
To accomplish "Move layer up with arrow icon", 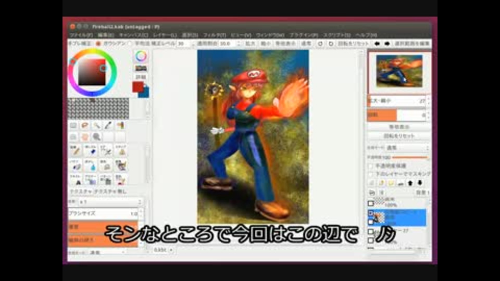I will coord(410,183).
